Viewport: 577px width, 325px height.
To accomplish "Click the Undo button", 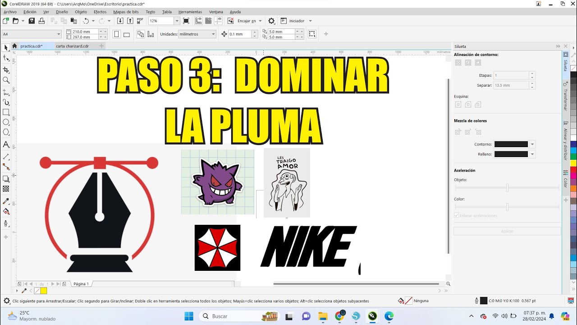I will (x=86, y=21).
